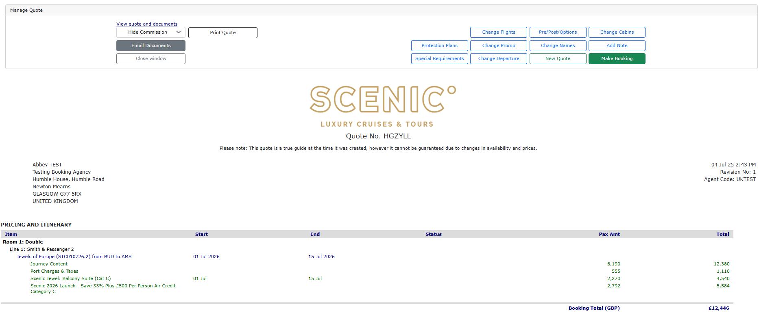Open Change Flights
The height and width of the screenshot is (317, 759).
pos(499,32)
